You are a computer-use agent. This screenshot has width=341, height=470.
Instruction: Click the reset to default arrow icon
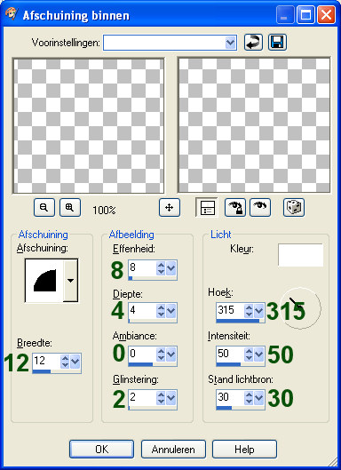pyautogui.click(x=253, y=43)
